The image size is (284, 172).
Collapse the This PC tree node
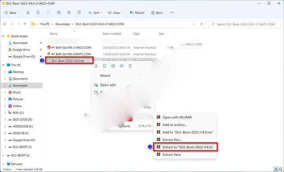click(3, 65)
